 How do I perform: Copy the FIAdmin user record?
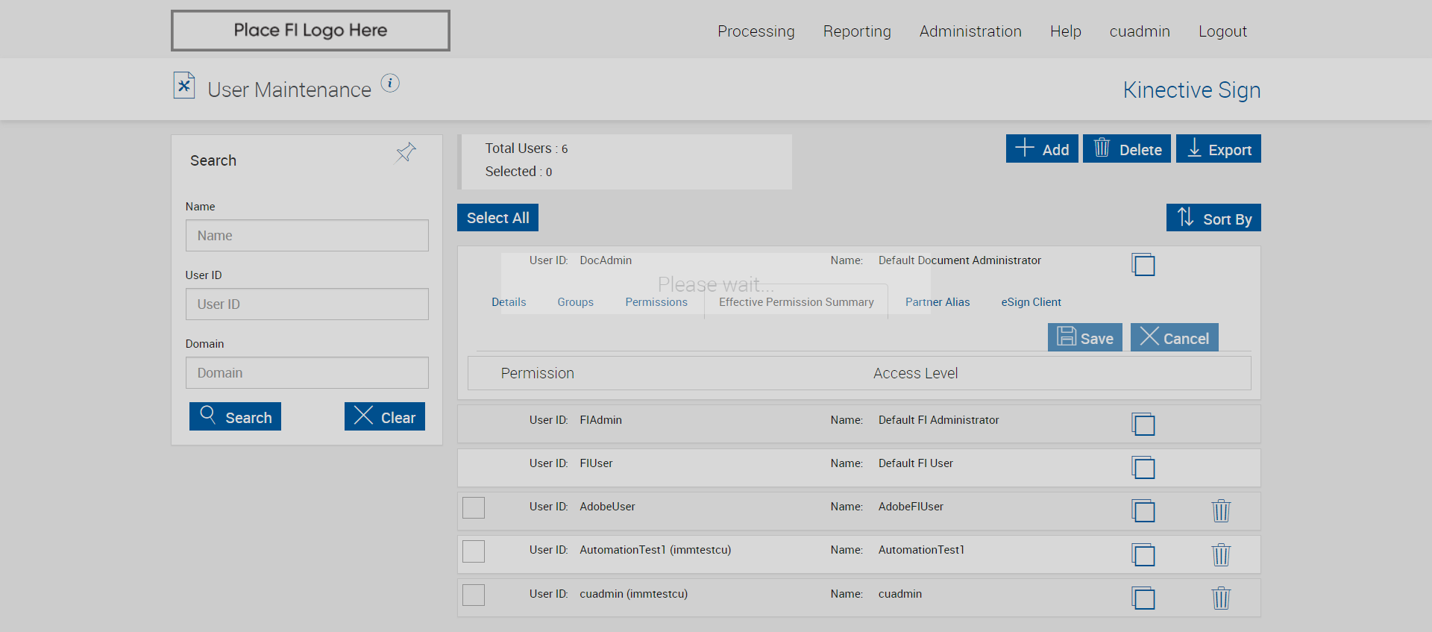coord(1143,425)
